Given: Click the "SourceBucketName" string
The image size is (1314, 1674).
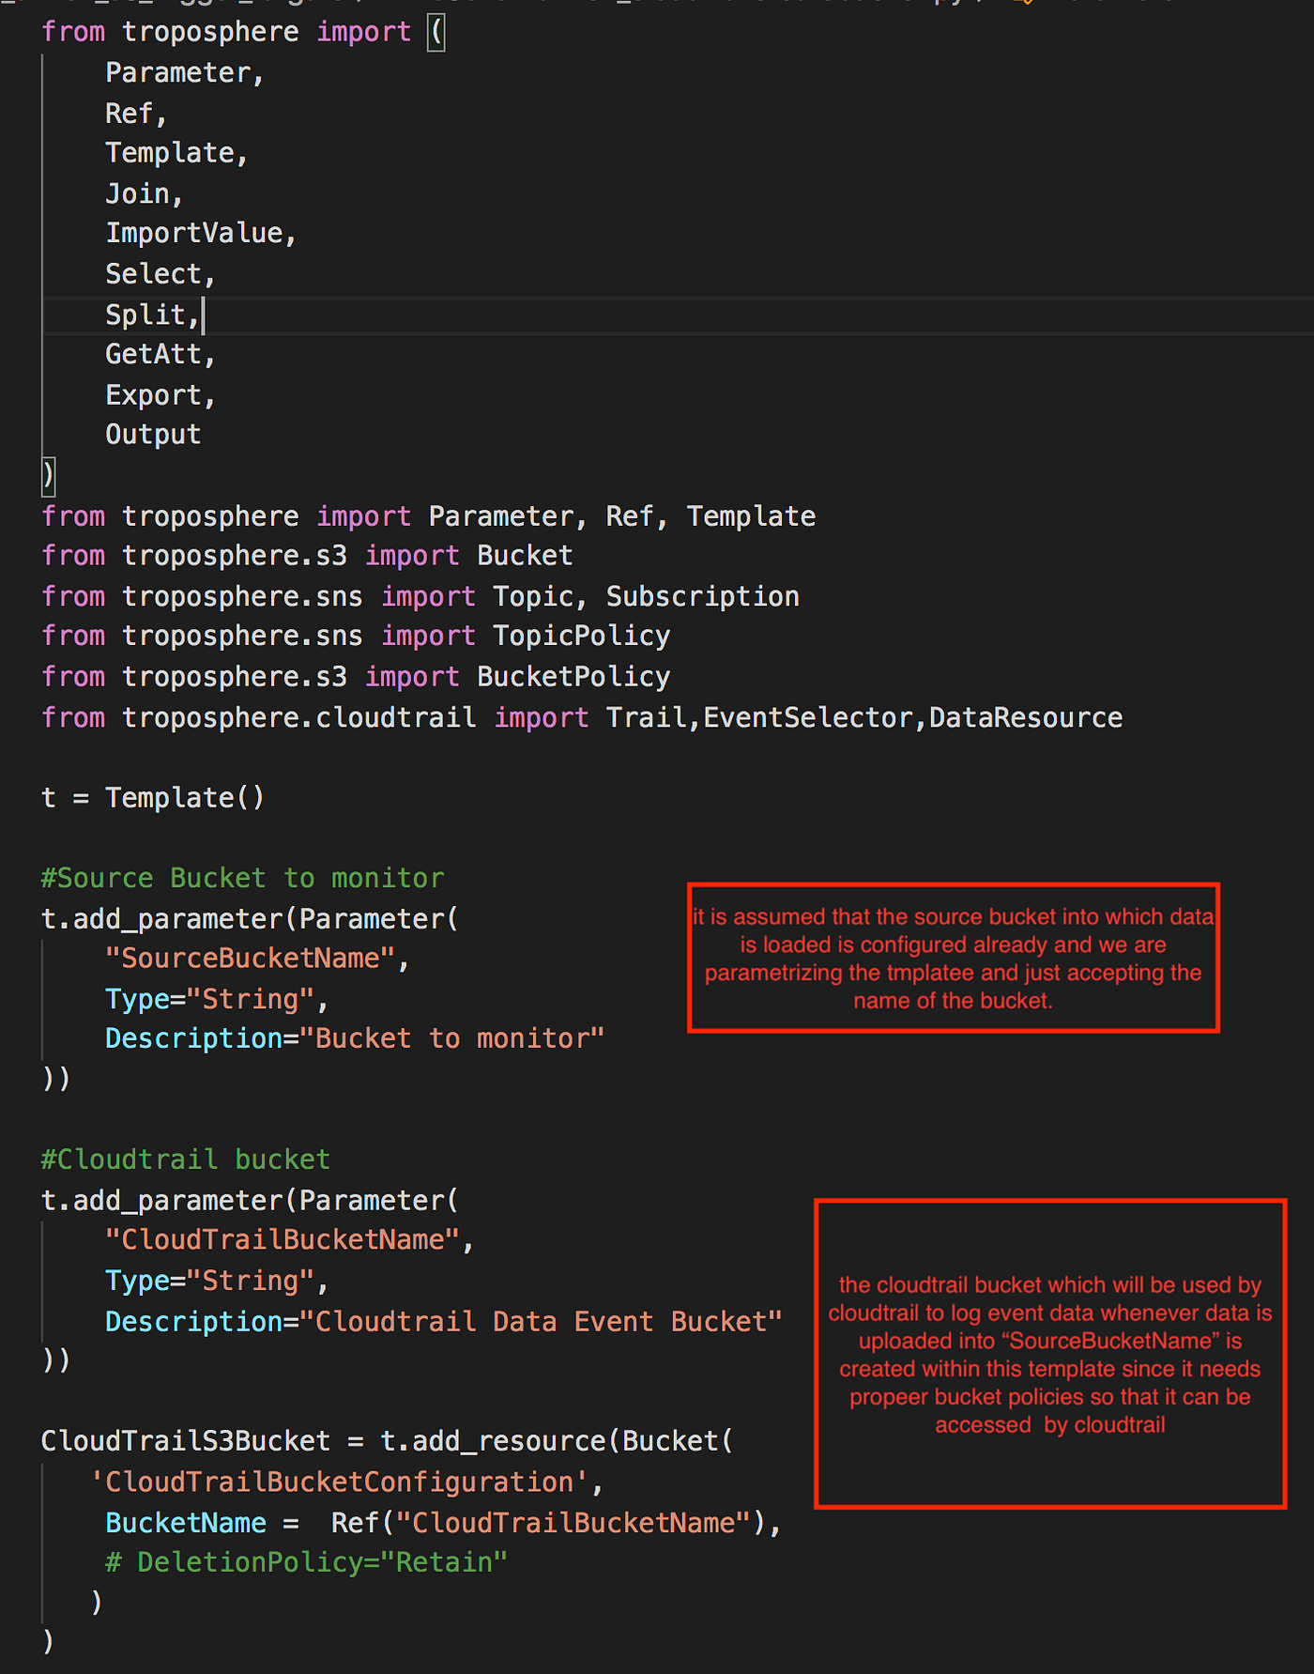Looking at the screenshot, I should pyautogui.click(x=250, y=959).
